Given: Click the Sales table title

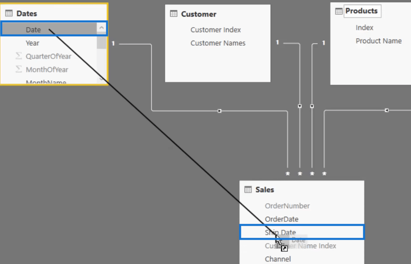Looking at the screenshot, I should (x=265, y=190).
